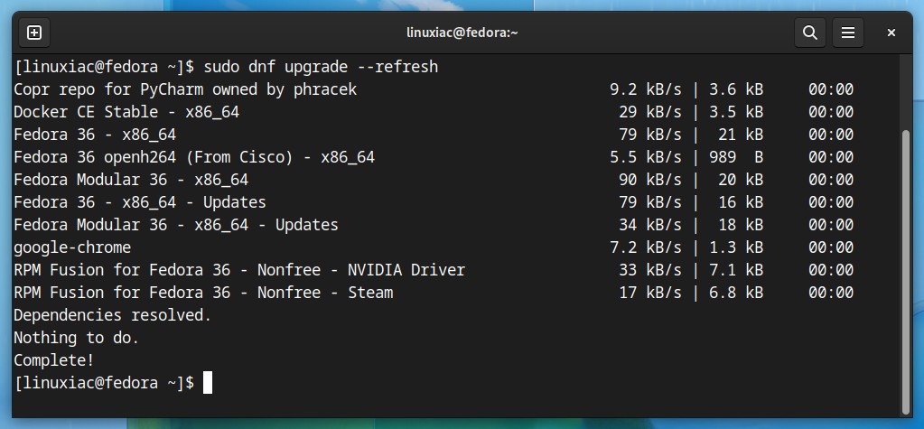
Task: Click the 'Dependencies resolved.' output text
Action: pos(112,315)
